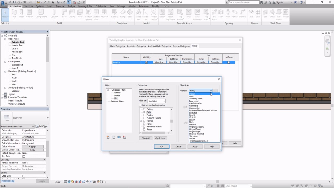Select the Component tool
This screenshot has height=188, width=334.
pyautogui.click(x=41, y=14)
